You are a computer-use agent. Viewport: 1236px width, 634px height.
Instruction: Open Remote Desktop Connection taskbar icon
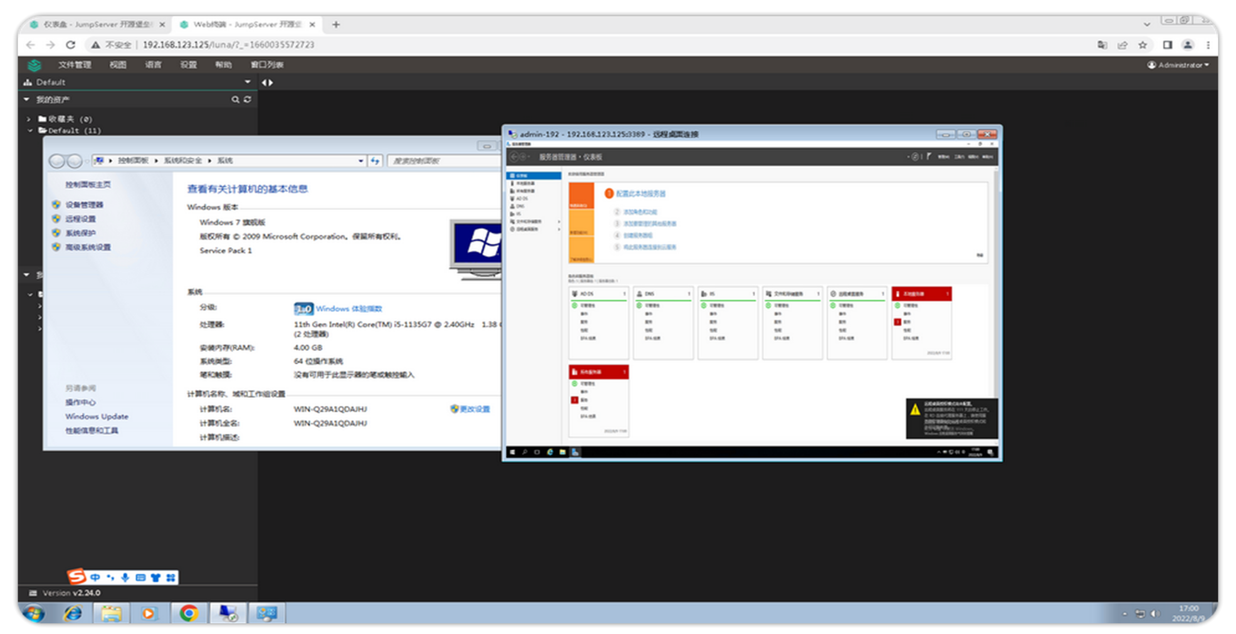click(228, 613)
